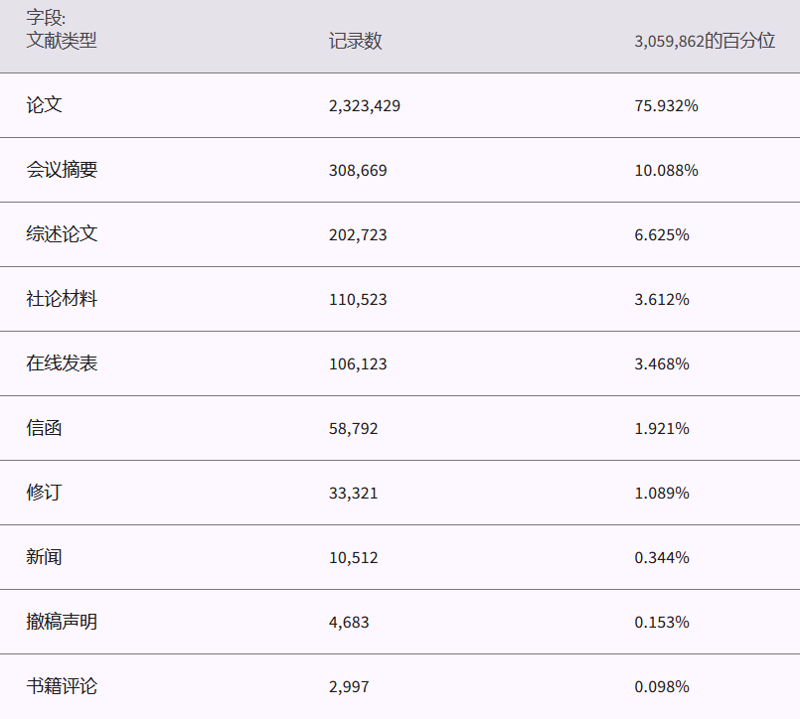
Task: Click the 75.932% percentage value
Action: [666, 105]
